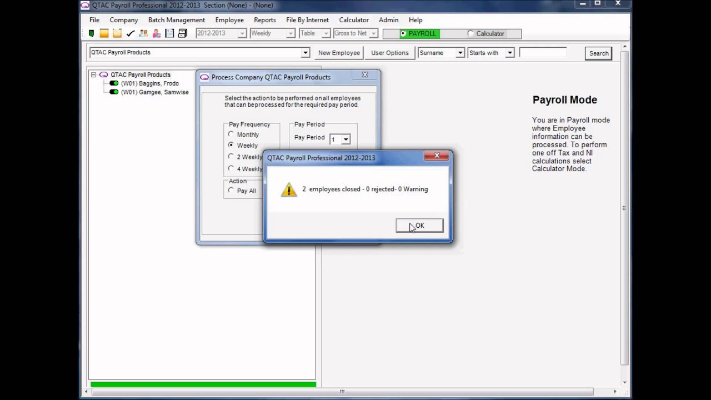Screen dimensions: 711x400
Task: Click green status icon beside Gamgee, Samwise
Action: point(114,92)
